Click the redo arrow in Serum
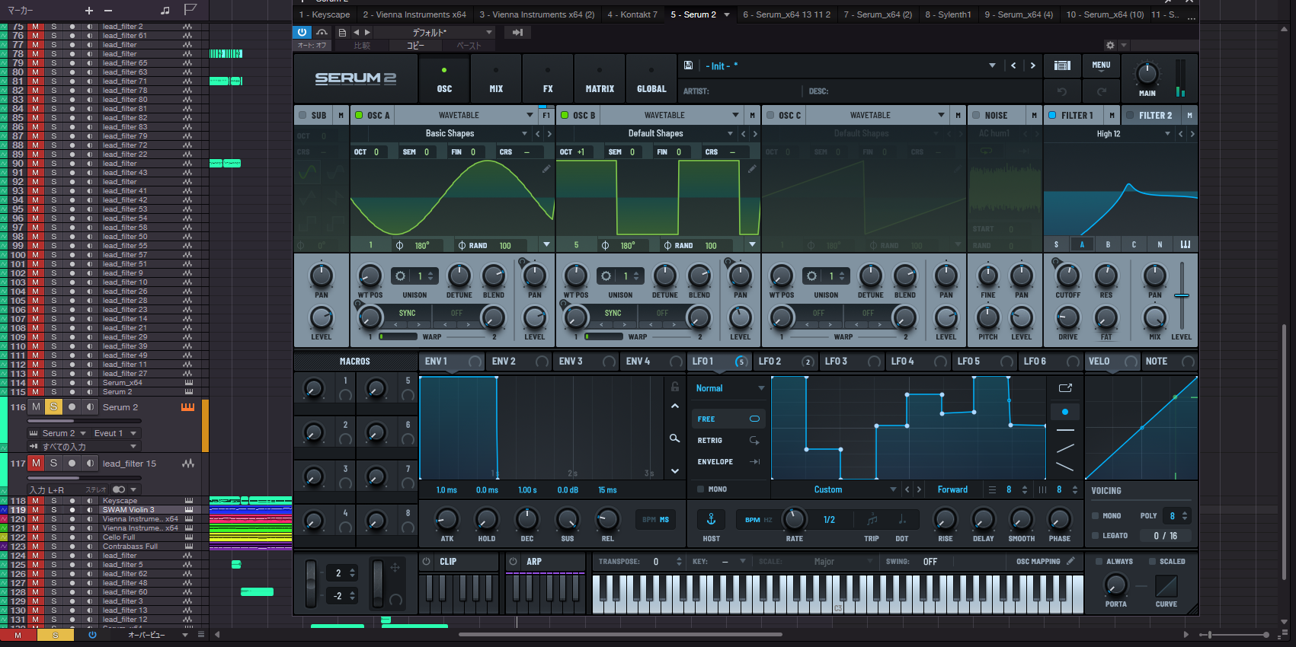1296x647 pixels. pos(1101,91)
